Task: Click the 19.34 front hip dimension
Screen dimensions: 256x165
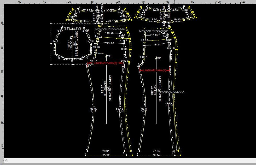Action: click(157, 45)
